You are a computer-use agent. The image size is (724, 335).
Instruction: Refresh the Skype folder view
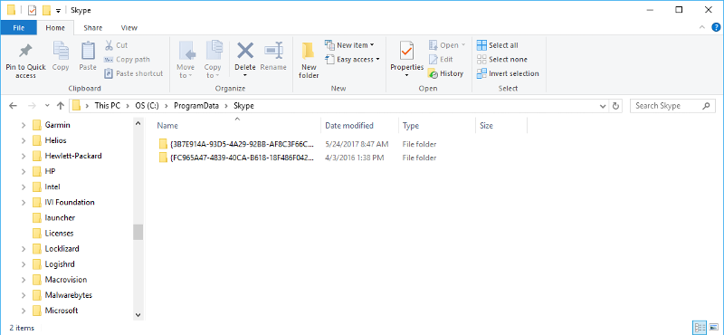click(x=615, y=106)
